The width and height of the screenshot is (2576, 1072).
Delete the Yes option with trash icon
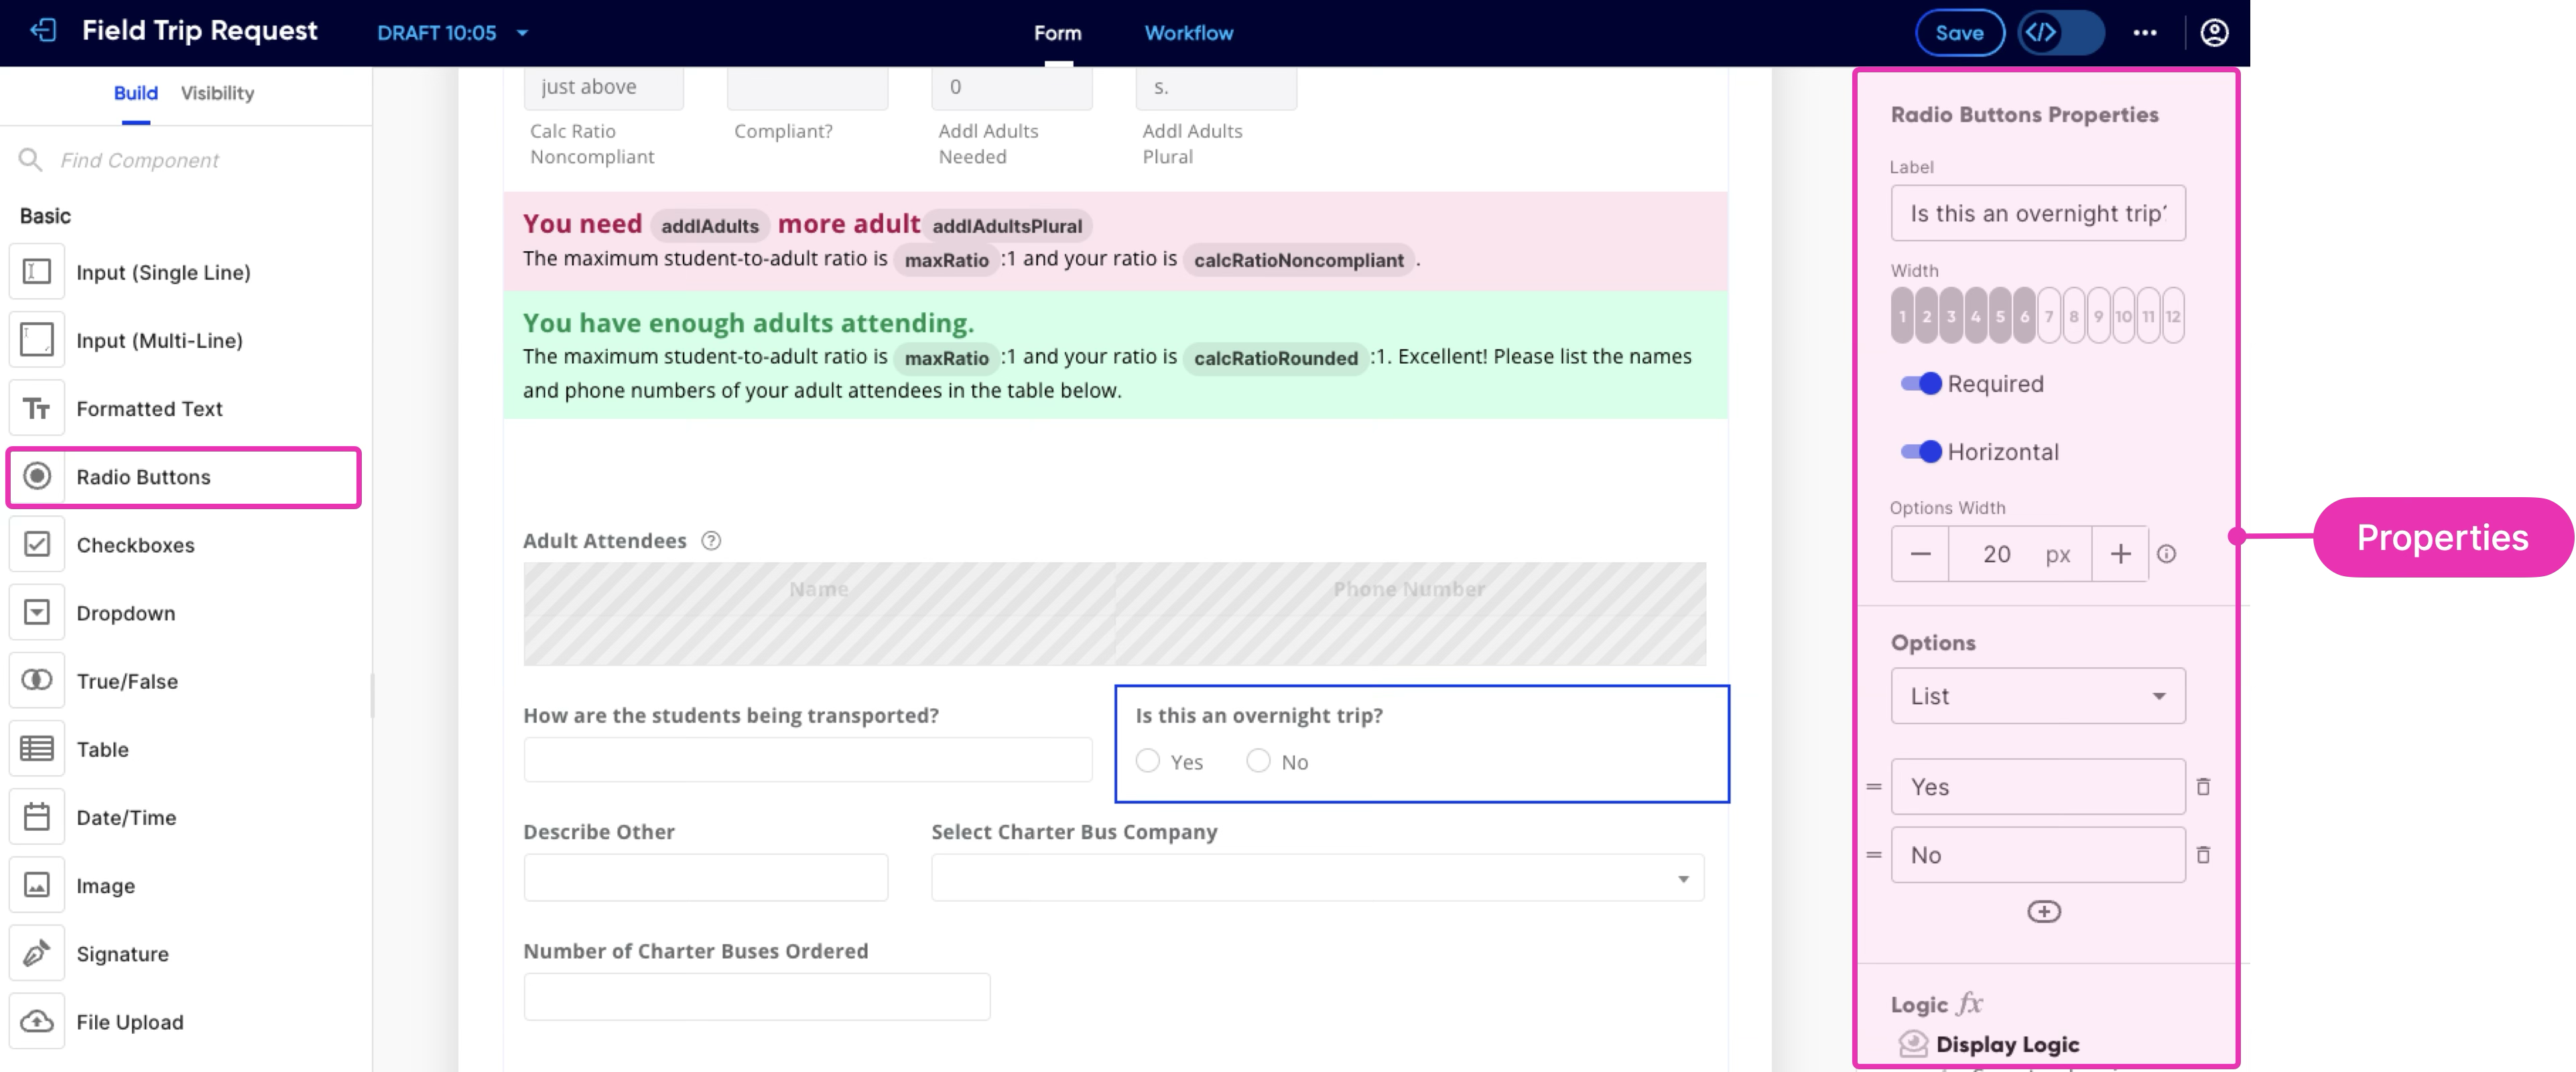[2203, 787]
